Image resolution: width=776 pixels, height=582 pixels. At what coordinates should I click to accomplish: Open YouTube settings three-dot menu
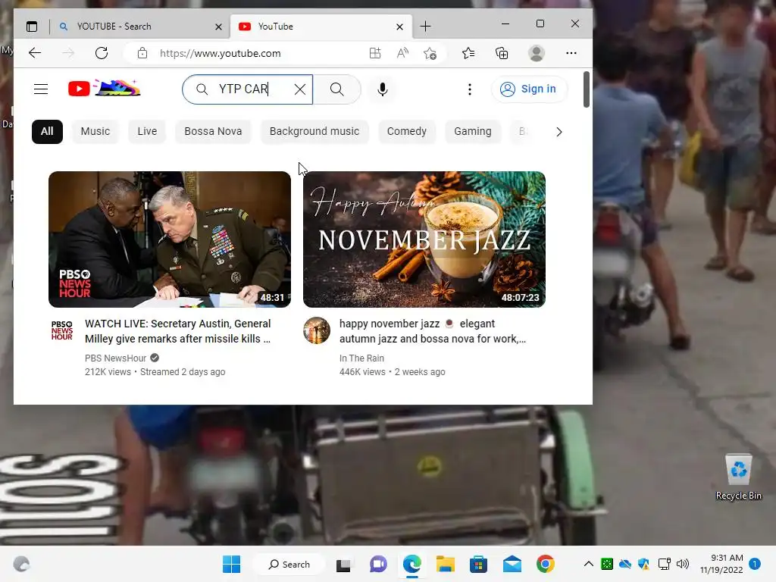(470, 89)
